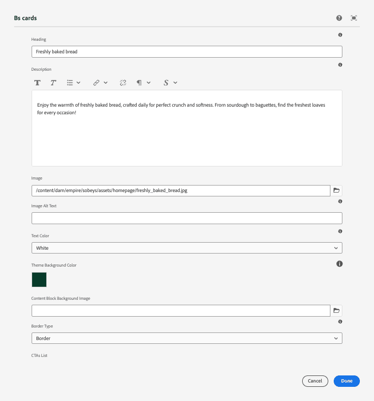This screenshot has height=401, width=374.
Task: Open help for Bs cards dialog
Action: click(x=339, y=18)
